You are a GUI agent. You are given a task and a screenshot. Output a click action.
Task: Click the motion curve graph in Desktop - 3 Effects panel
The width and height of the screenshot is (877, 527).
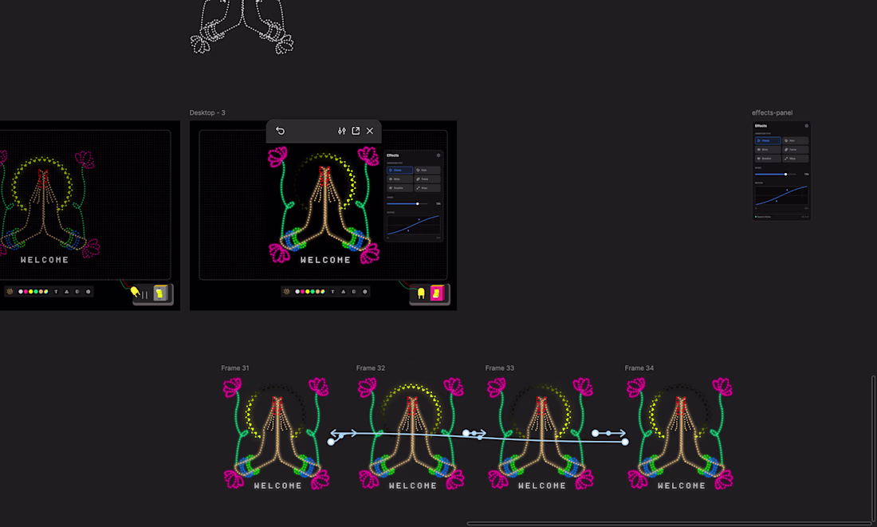(413, 226)
